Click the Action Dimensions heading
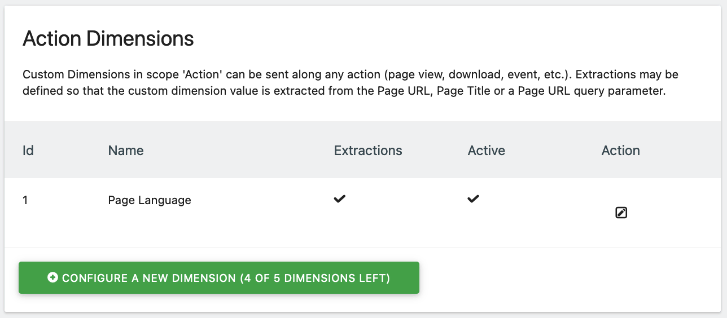727x318 pixels. pyautogui.click(x=108, y=39)
